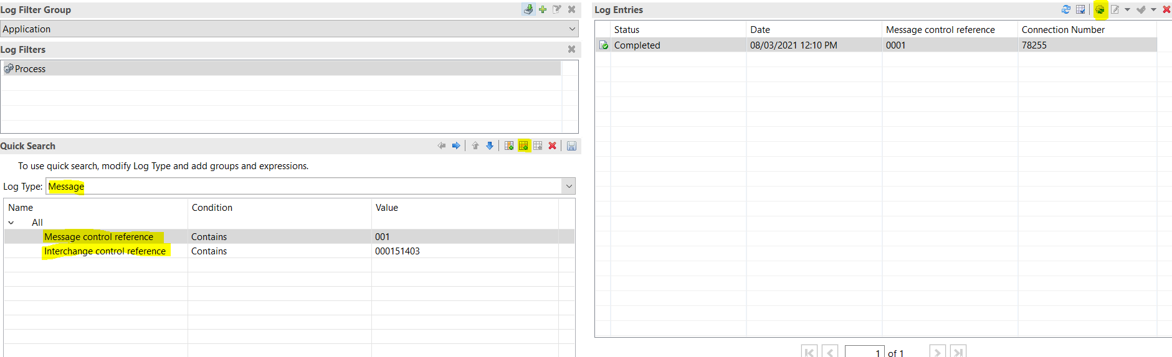The width and height of the screenshot is (1172, 357).
Task: Add a new log filter group with green plus
Action: click(x=543, y=9)
